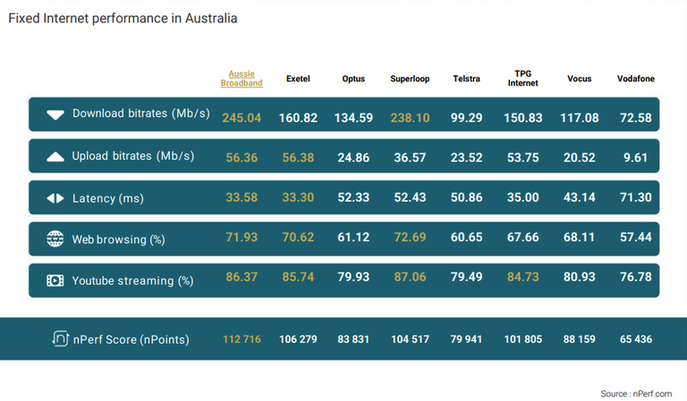Select the Vocus column header
The image size is (687, 401).
coord(580,79)
